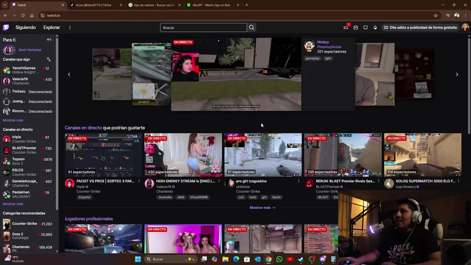Click the ad-free offer button
The height and width of the screenshot is (265, 471).
(420, 27)
